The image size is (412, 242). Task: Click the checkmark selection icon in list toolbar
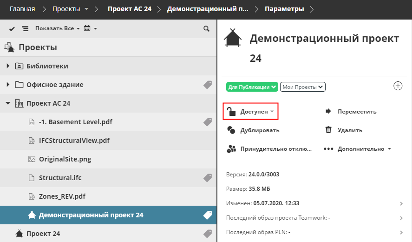12,29
